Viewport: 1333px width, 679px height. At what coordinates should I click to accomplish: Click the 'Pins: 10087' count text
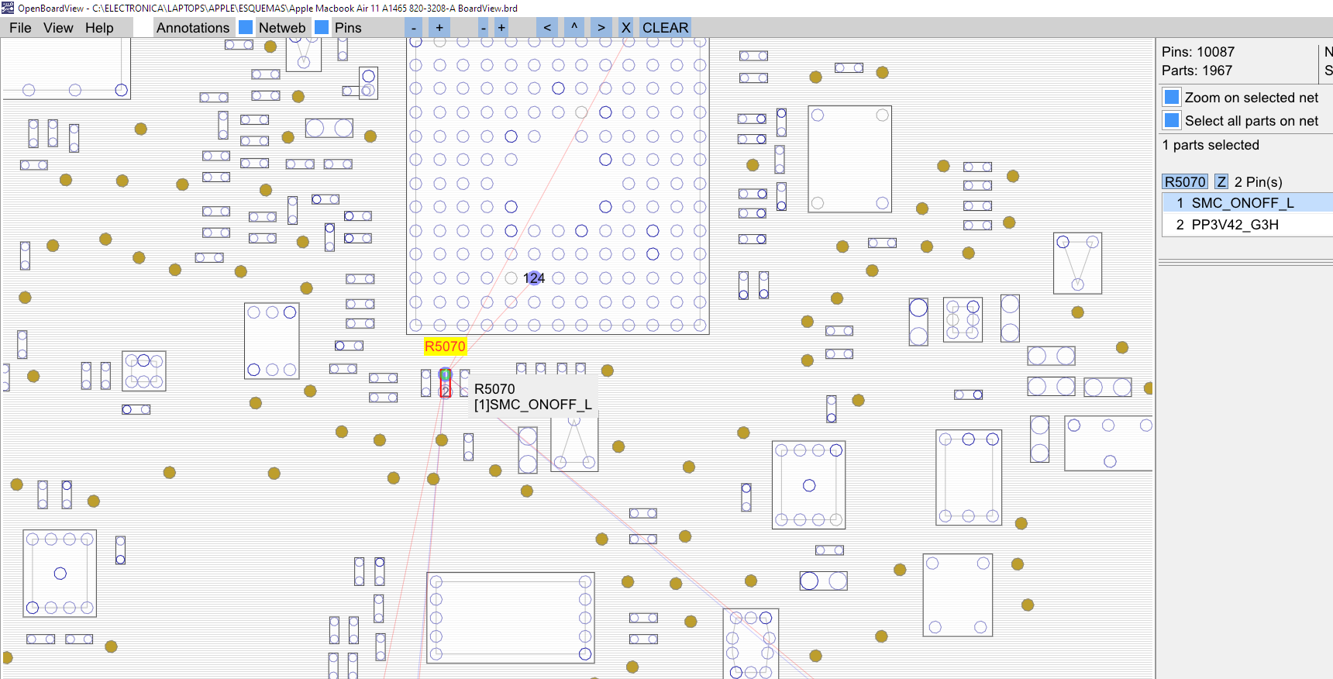[x=1197, y=52]
